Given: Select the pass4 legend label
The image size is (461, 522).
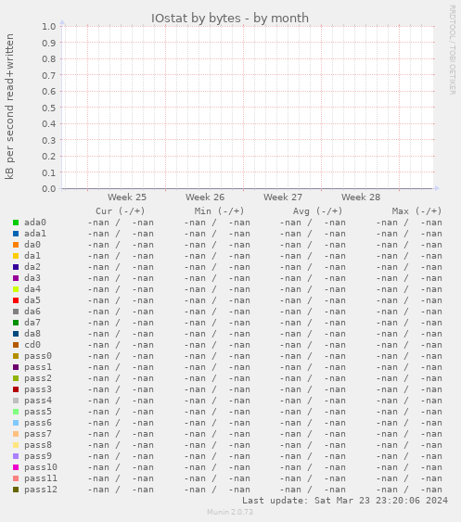Looking at the screenshot, I should click(x=38, y=401).
